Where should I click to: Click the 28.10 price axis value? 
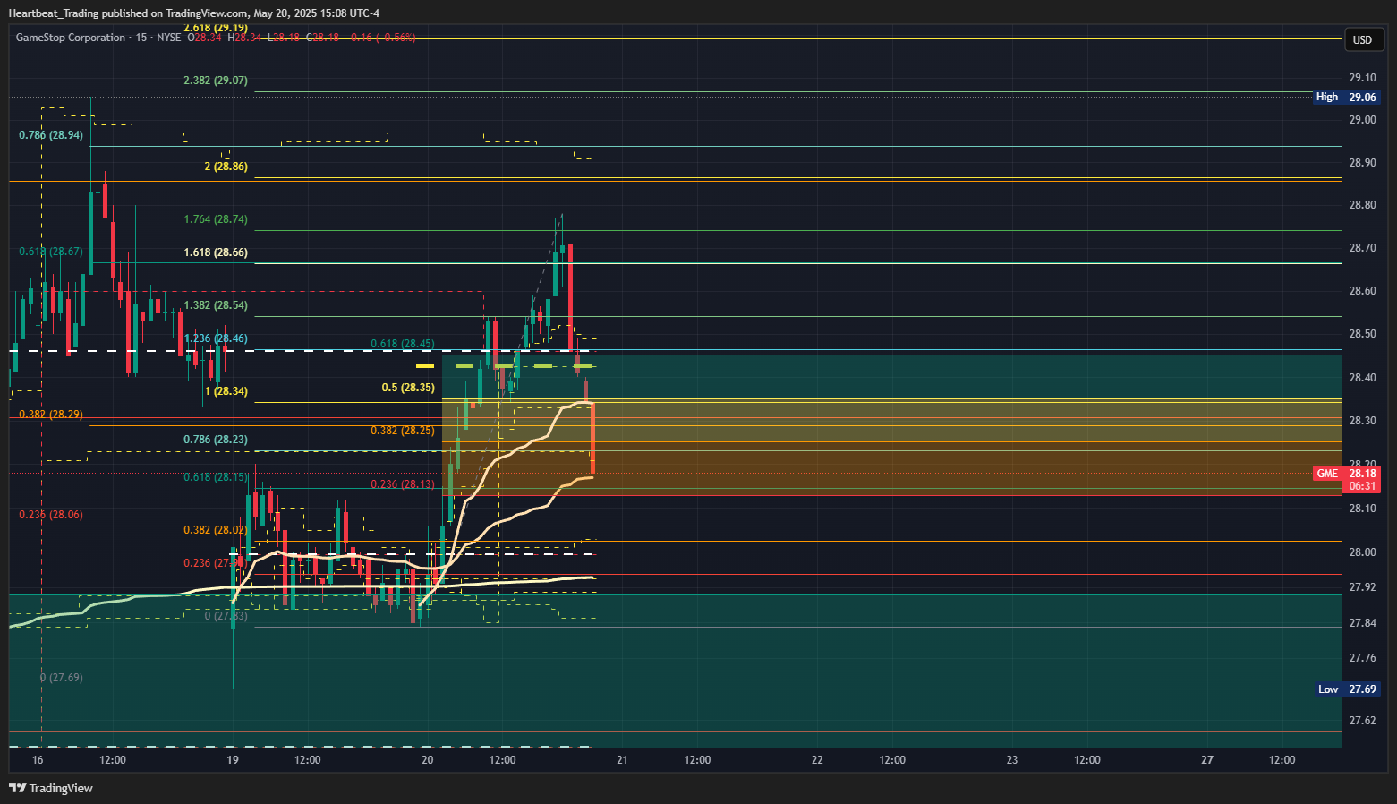(1362, 509)
